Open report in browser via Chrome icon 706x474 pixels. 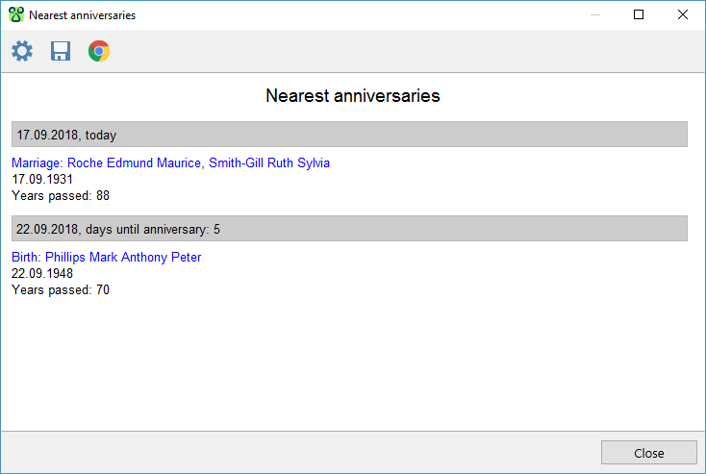[98, 51]
